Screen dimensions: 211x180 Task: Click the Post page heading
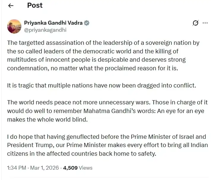pyautogui.click(x=35, y=5)
